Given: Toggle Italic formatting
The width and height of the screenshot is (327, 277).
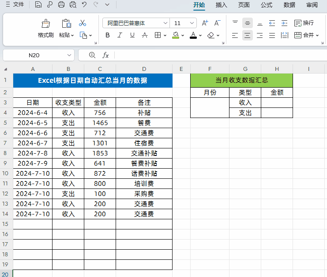Looking at the screenshot, I should pyautogui.click(x=120, y=35).
